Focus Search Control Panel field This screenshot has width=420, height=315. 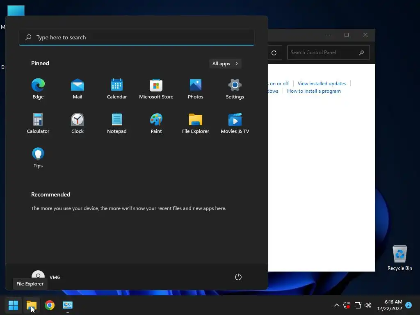point(329,52)
